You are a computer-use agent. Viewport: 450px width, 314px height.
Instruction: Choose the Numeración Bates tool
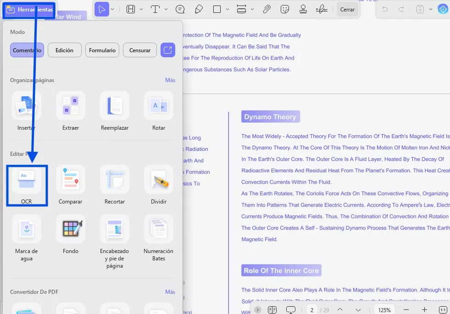(x=159, y=229)
